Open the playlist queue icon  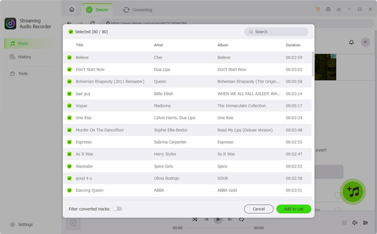click(x=365, y=223)
